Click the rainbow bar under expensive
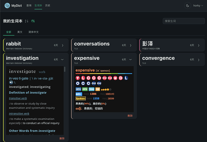The image size is (207, 142). click(104, 74)
